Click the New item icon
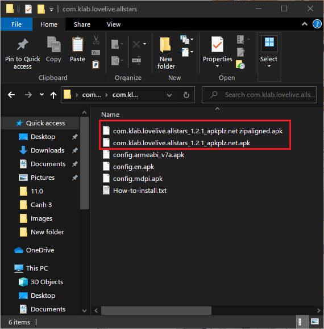Screen dimensions: 324x329 click(x=185, y=40)
